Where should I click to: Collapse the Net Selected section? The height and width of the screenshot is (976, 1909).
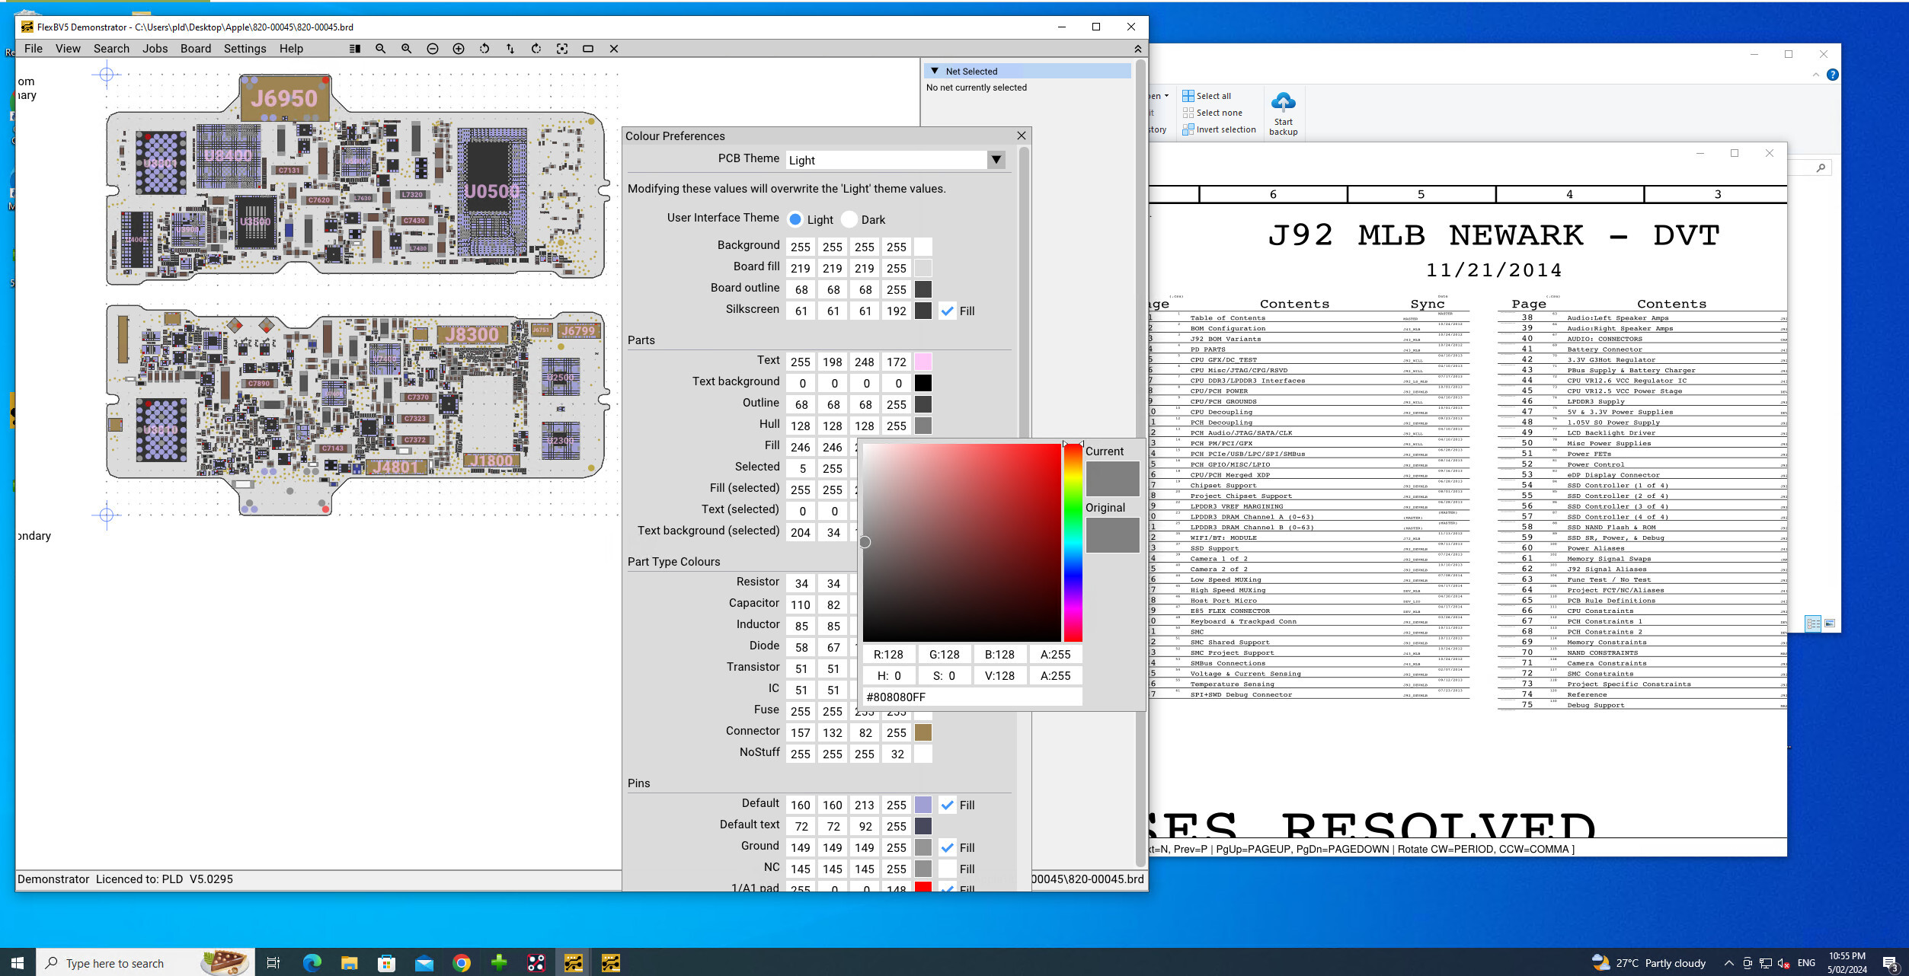point(935,71)
